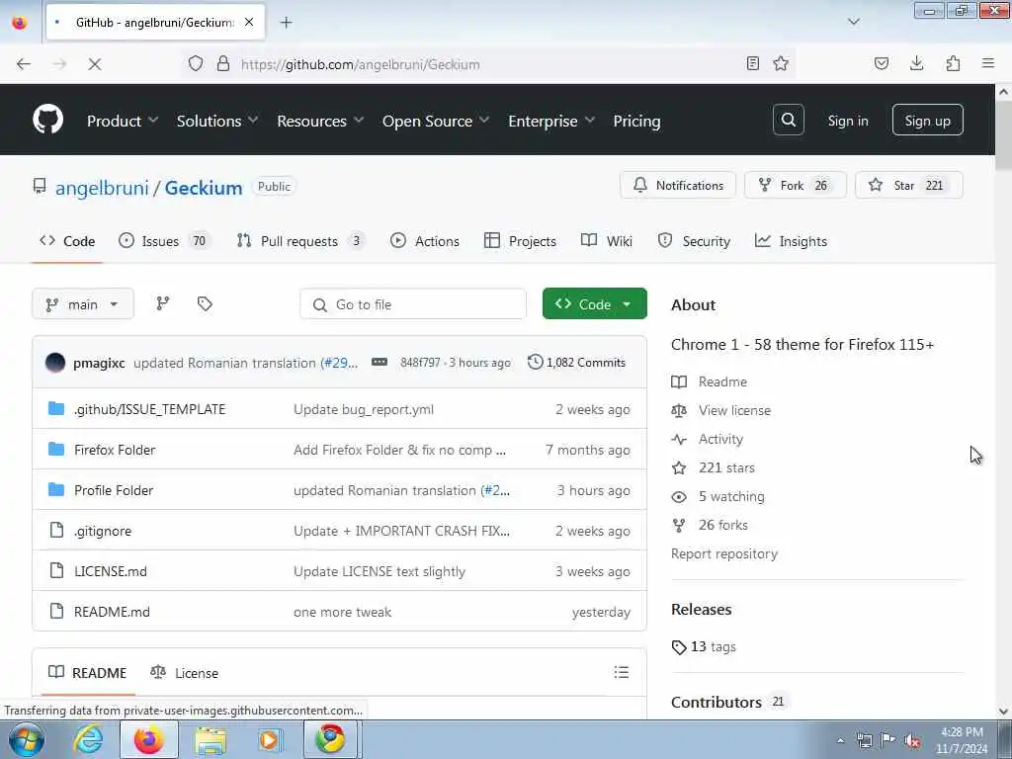Open the Projects tab
The height and width of the screenshot is (759, 1012).
point(520,241)
